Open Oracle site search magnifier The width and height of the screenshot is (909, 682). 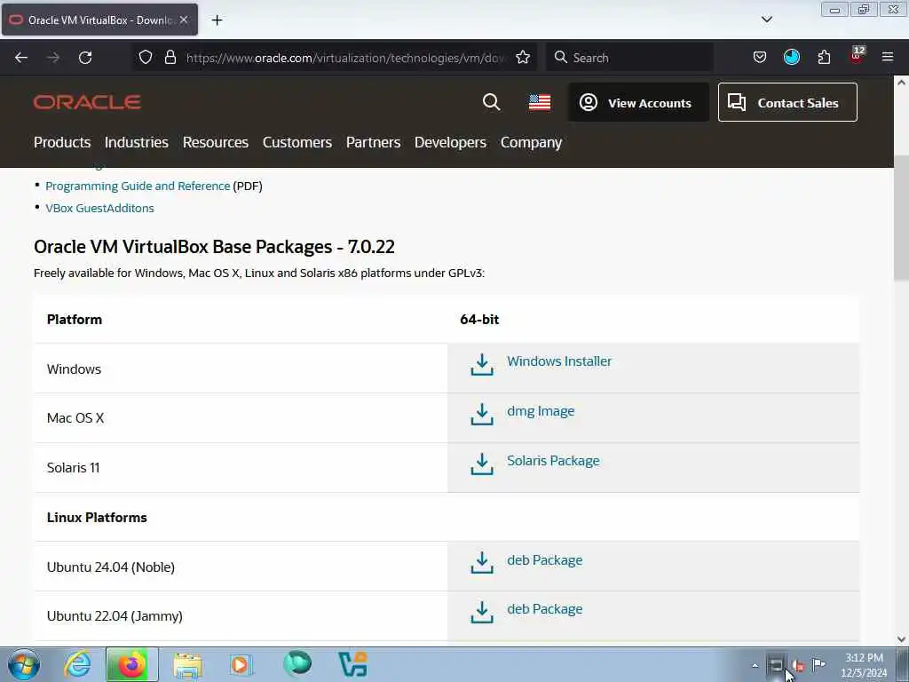coord(491,102)
